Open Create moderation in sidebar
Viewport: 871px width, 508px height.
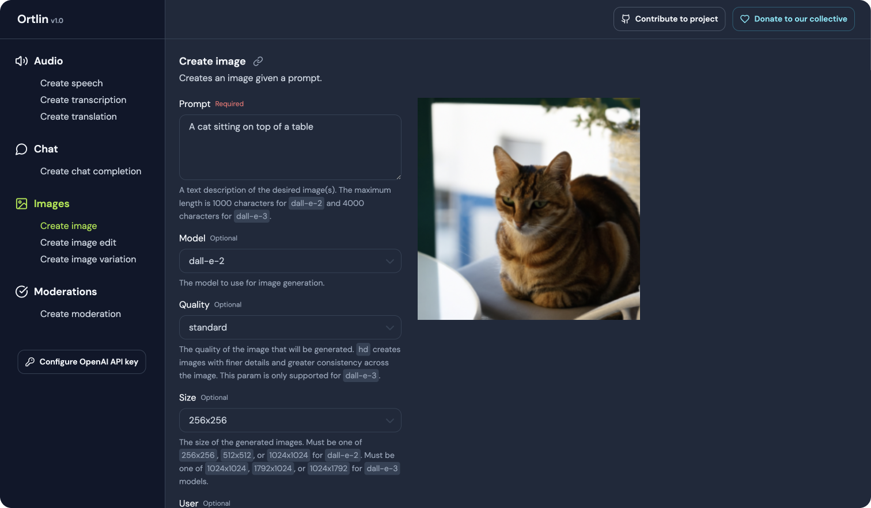81,314
